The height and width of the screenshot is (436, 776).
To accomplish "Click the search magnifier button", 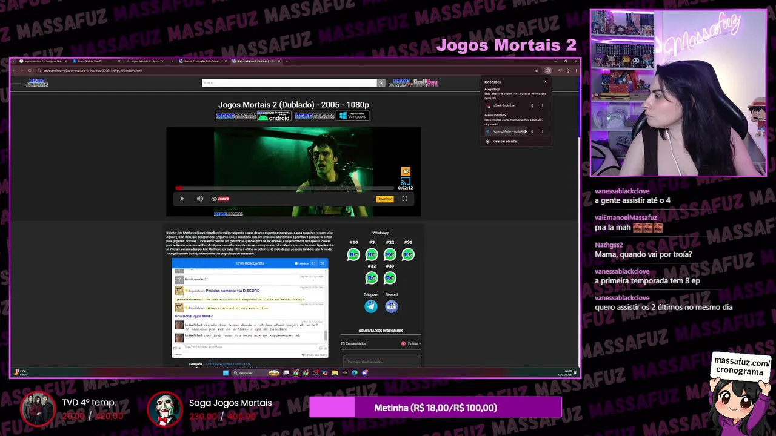I will coord(381,83).
